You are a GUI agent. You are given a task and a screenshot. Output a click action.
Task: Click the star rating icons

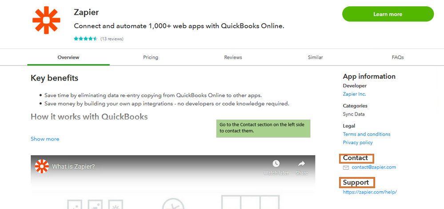[85, 39]
